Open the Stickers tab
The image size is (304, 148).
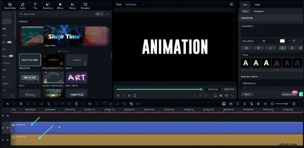73,6
